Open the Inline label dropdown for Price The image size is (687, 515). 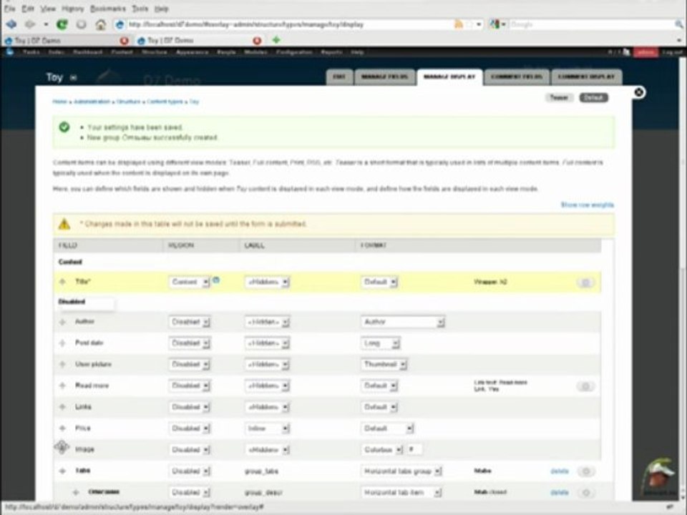(267, 428)
